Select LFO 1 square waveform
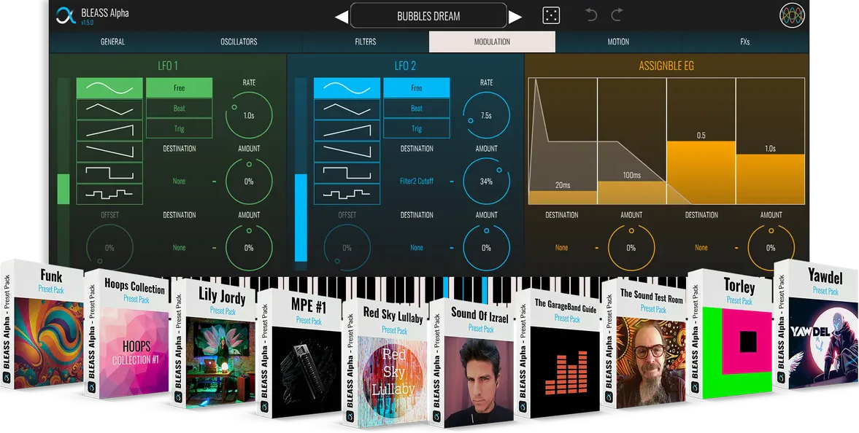The height and width of the screenshot is (433, 859). [x=109, y=173]
